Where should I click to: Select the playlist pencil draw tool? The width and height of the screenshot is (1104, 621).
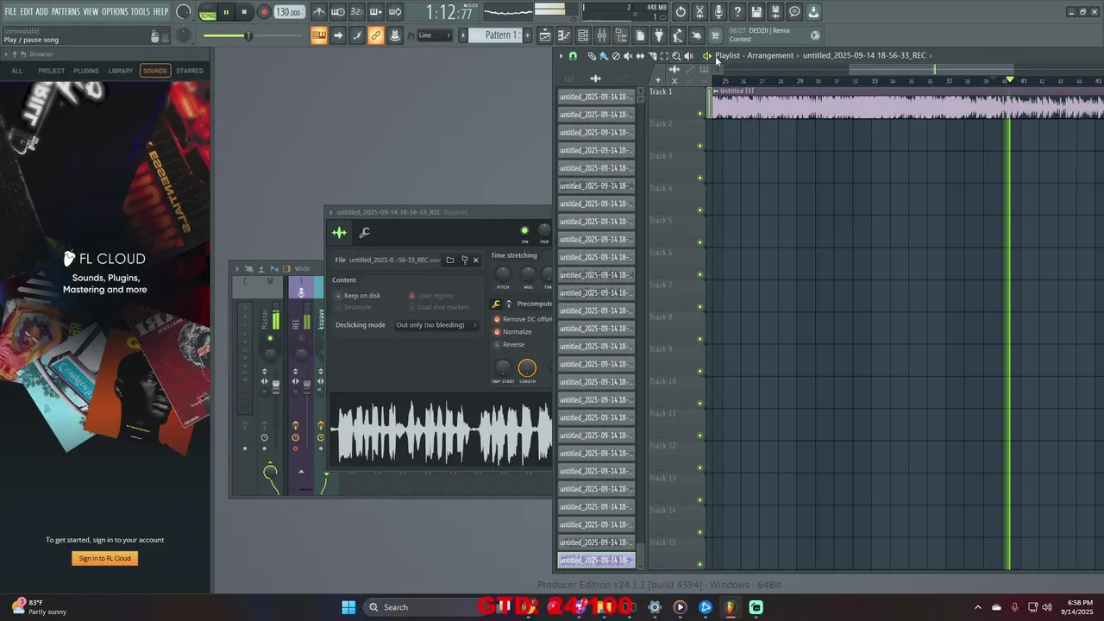click(592, 56)
